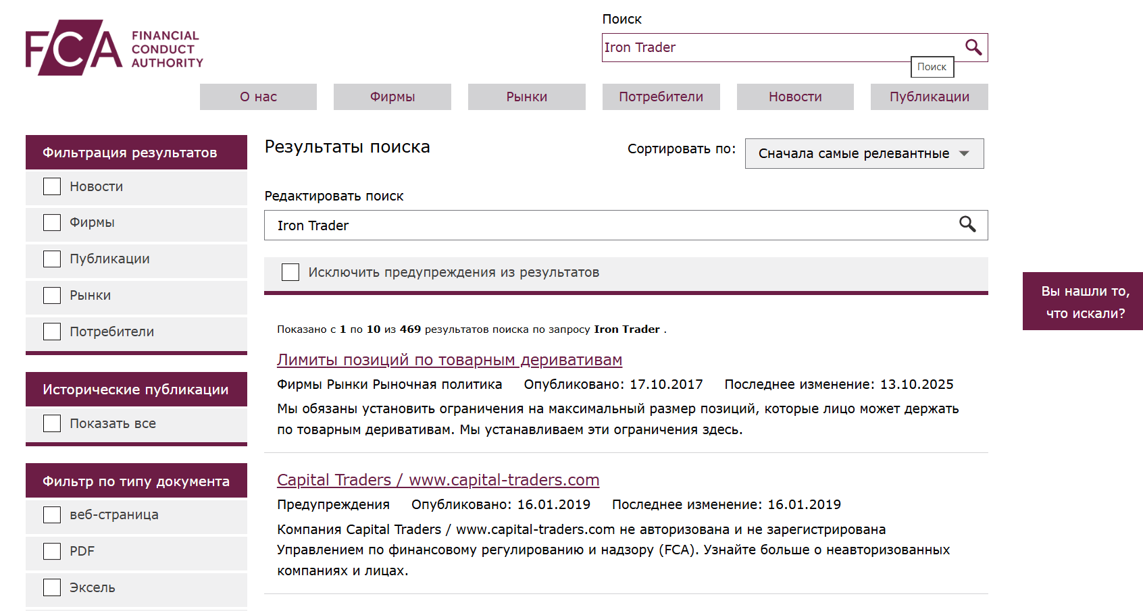Click the magnifier icon in the Редактировать поиск field
This screenshot has height=611, width=1143.
click(x=968, y=225)
